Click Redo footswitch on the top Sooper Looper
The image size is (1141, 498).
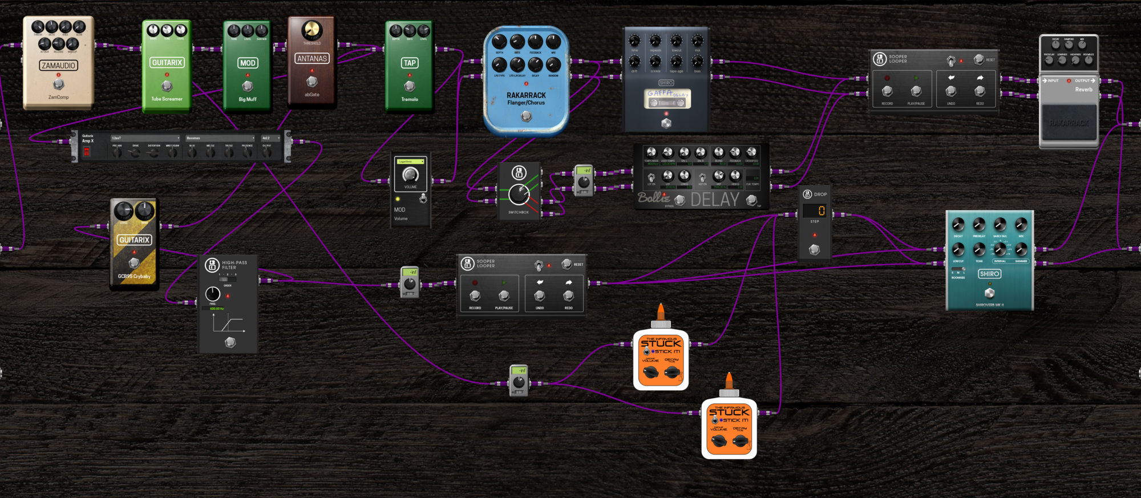click(x=980, y=91)
